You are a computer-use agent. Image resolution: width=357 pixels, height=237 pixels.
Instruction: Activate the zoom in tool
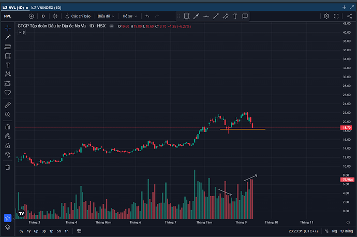tap(8, 114)
